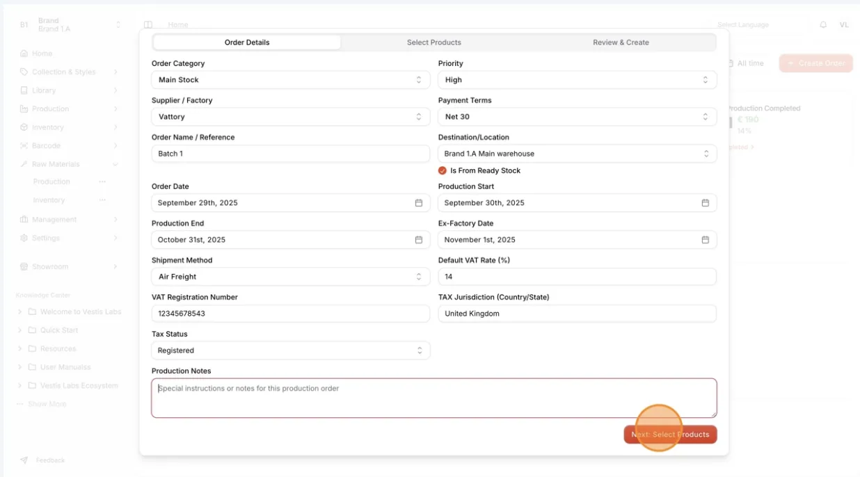Open the Tax Status dropdown
Viewport: 860px width, 477px height.
[291, 350]
